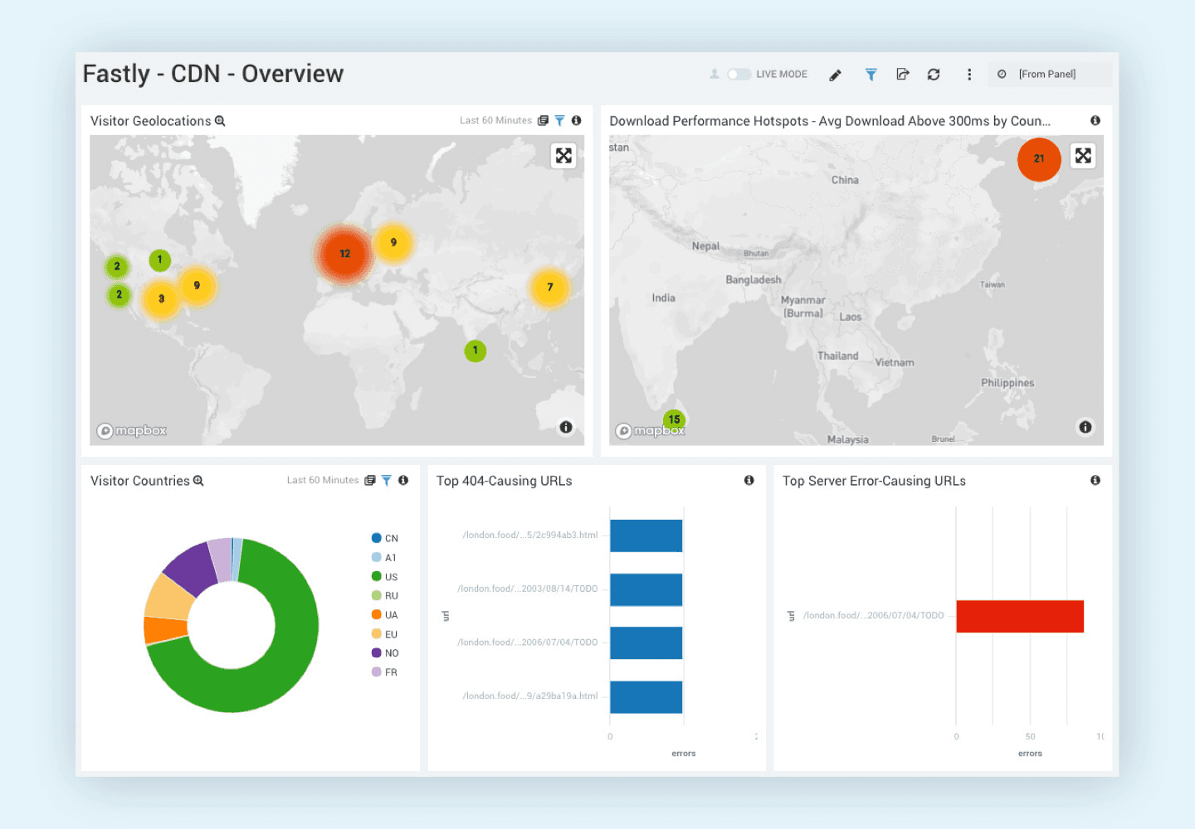Viewport: 1195px width, 829px height.
Task: Select the green 1 cluster over North America
Action: [159, 260]
